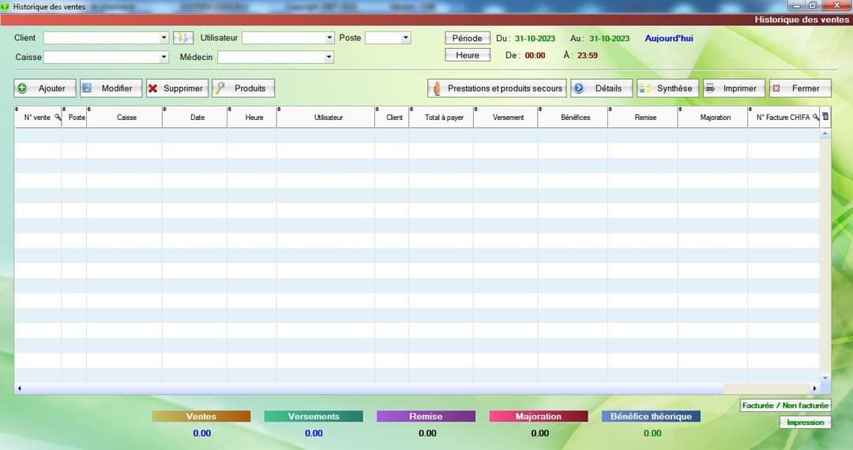The height and width of the screenshot is (450, 853).
Task: Click the search icon in N° Facture CHIFA header
Action: (x=815, y=117)
